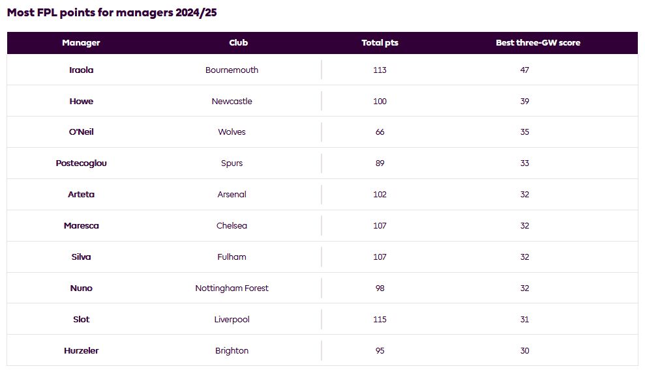This screenshot has width=645, height=377.
Task: Click the Manager column header
Action: [81, 43]
